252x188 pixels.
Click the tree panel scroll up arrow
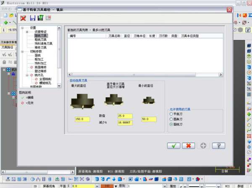click(59, 28)
